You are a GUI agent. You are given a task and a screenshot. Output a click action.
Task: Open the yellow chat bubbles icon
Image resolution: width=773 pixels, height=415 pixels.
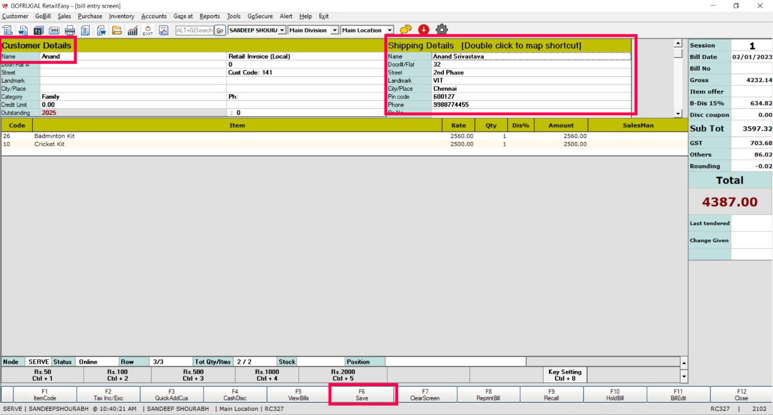(406, 30)
